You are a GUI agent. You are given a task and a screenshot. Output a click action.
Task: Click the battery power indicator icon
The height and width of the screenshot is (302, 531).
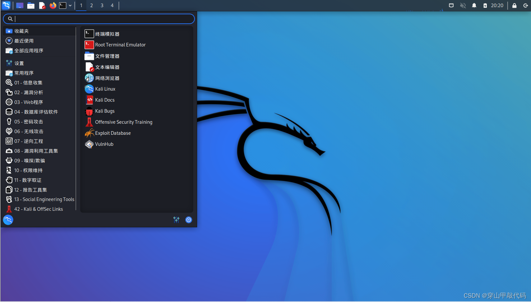tap(485, 6)
